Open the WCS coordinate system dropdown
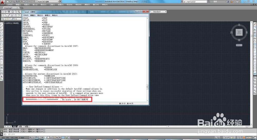Screen dimensions: 257x140 pyautogui.click(x=239, y=45)
